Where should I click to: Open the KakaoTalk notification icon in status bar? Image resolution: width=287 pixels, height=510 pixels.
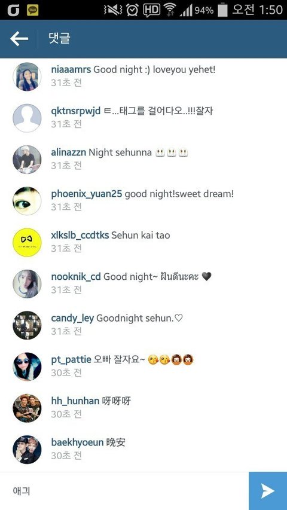tap(32, 10)
